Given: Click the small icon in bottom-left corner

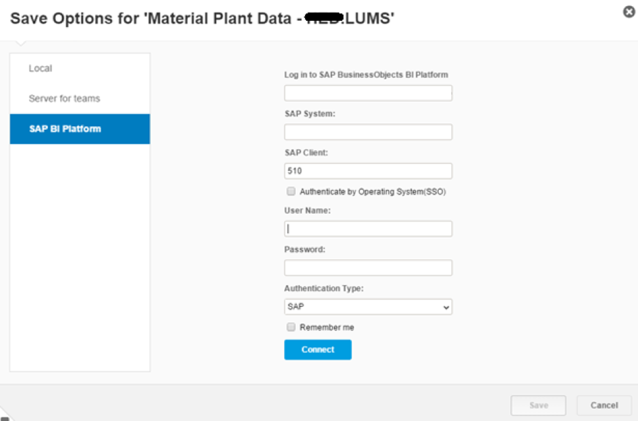Looking at the screenshot, I should [5, 417].
